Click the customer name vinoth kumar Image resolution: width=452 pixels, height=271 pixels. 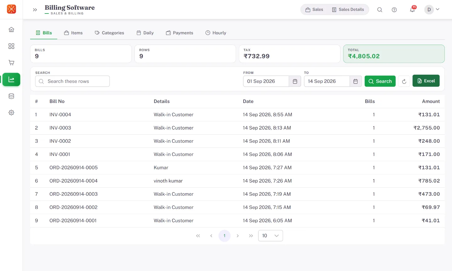pos(168,181)
